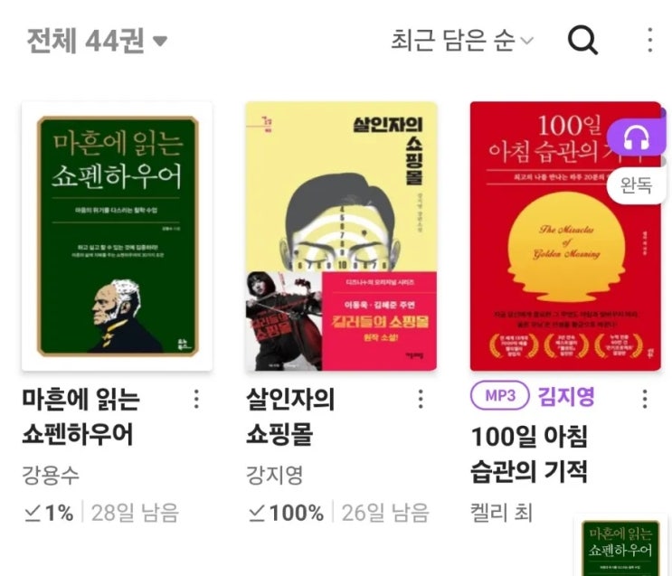The image size is (672, 576).
Task: Tap the MP3 format badge
Action: tap(500, 395)
